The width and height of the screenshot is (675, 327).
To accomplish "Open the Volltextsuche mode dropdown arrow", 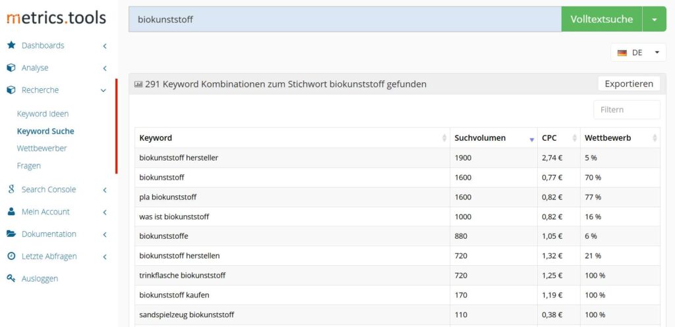I will point(655,19).
